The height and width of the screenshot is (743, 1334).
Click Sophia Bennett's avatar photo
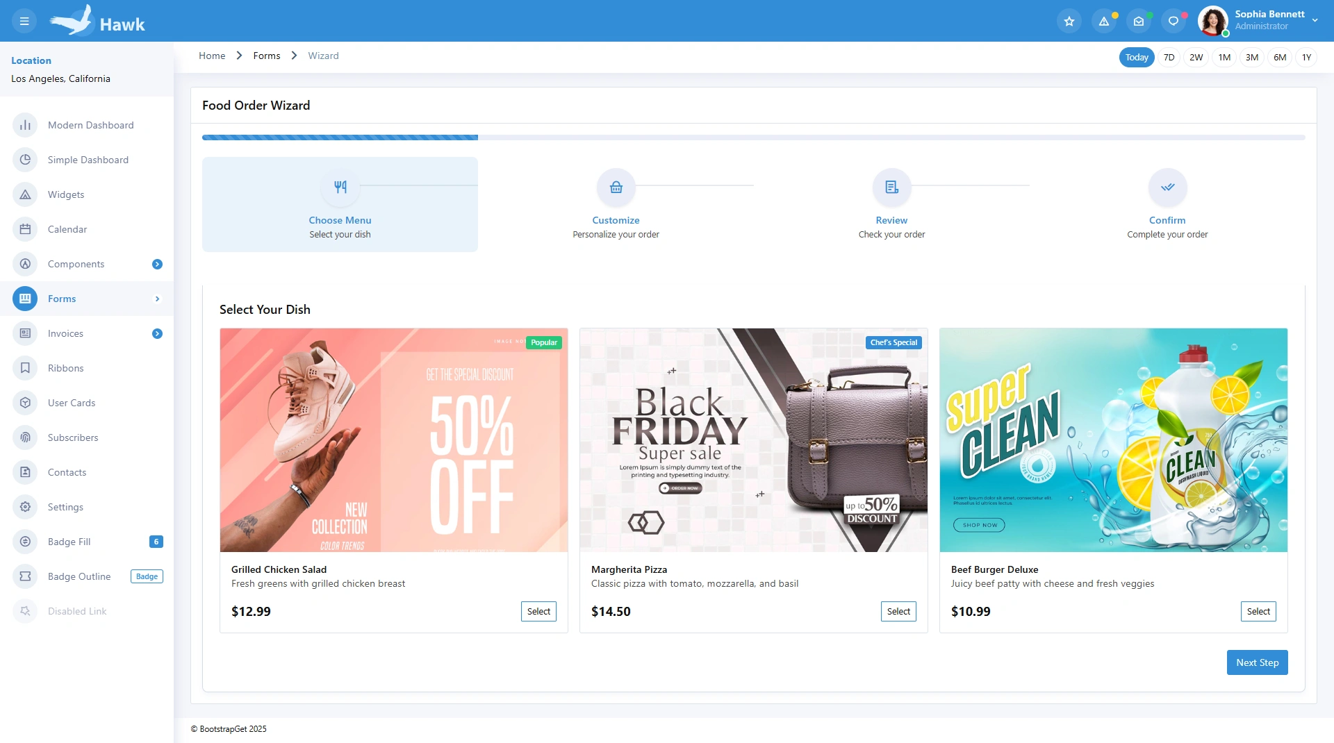point(1213,21)
